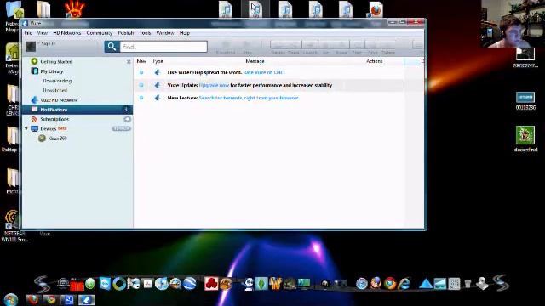Screen dimensions: 545x306
Task: Select Vuze HD Network in sidebar
Action: [x=59, y=100]
